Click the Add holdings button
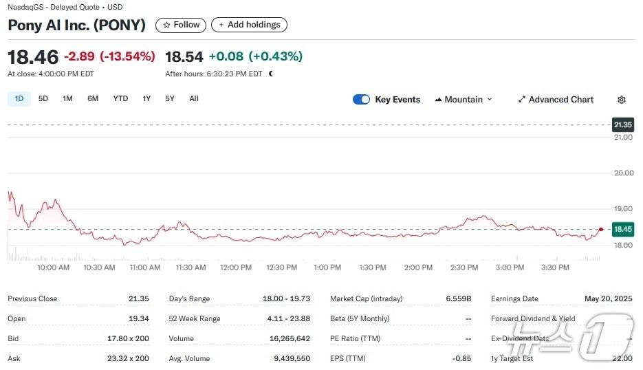The image size is (643, 370). 250,25
